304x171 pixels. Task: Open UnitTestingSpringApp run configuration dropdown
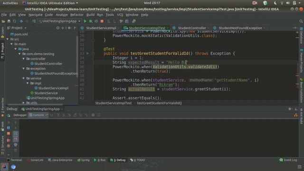click(59, 21)
